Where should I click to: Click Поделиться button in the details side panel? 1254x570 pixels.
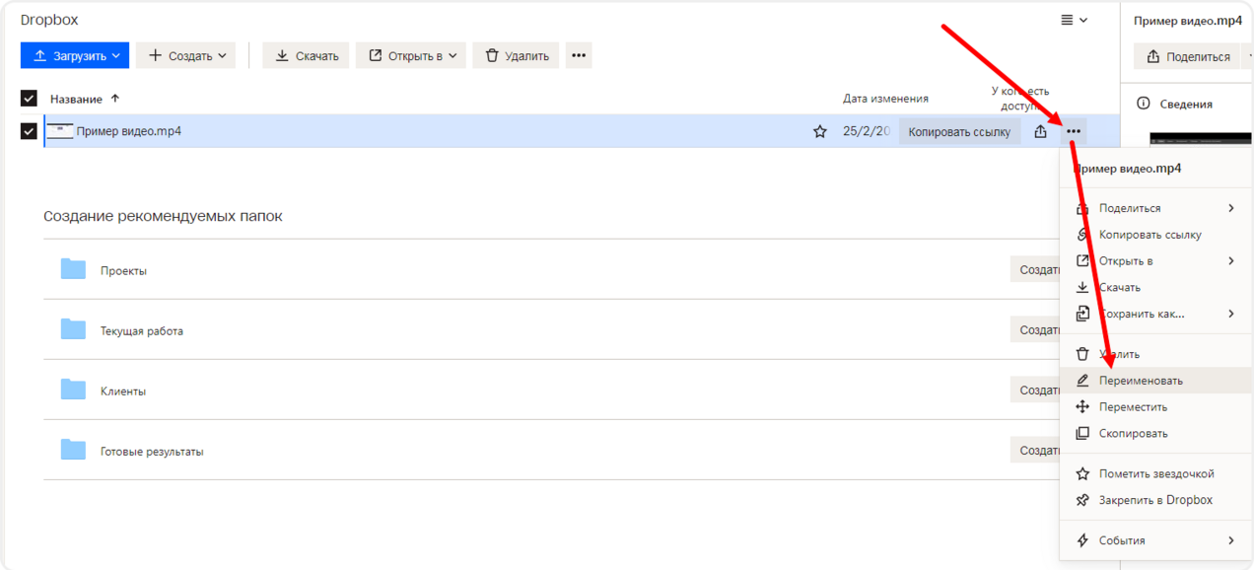coord(1187,56)
